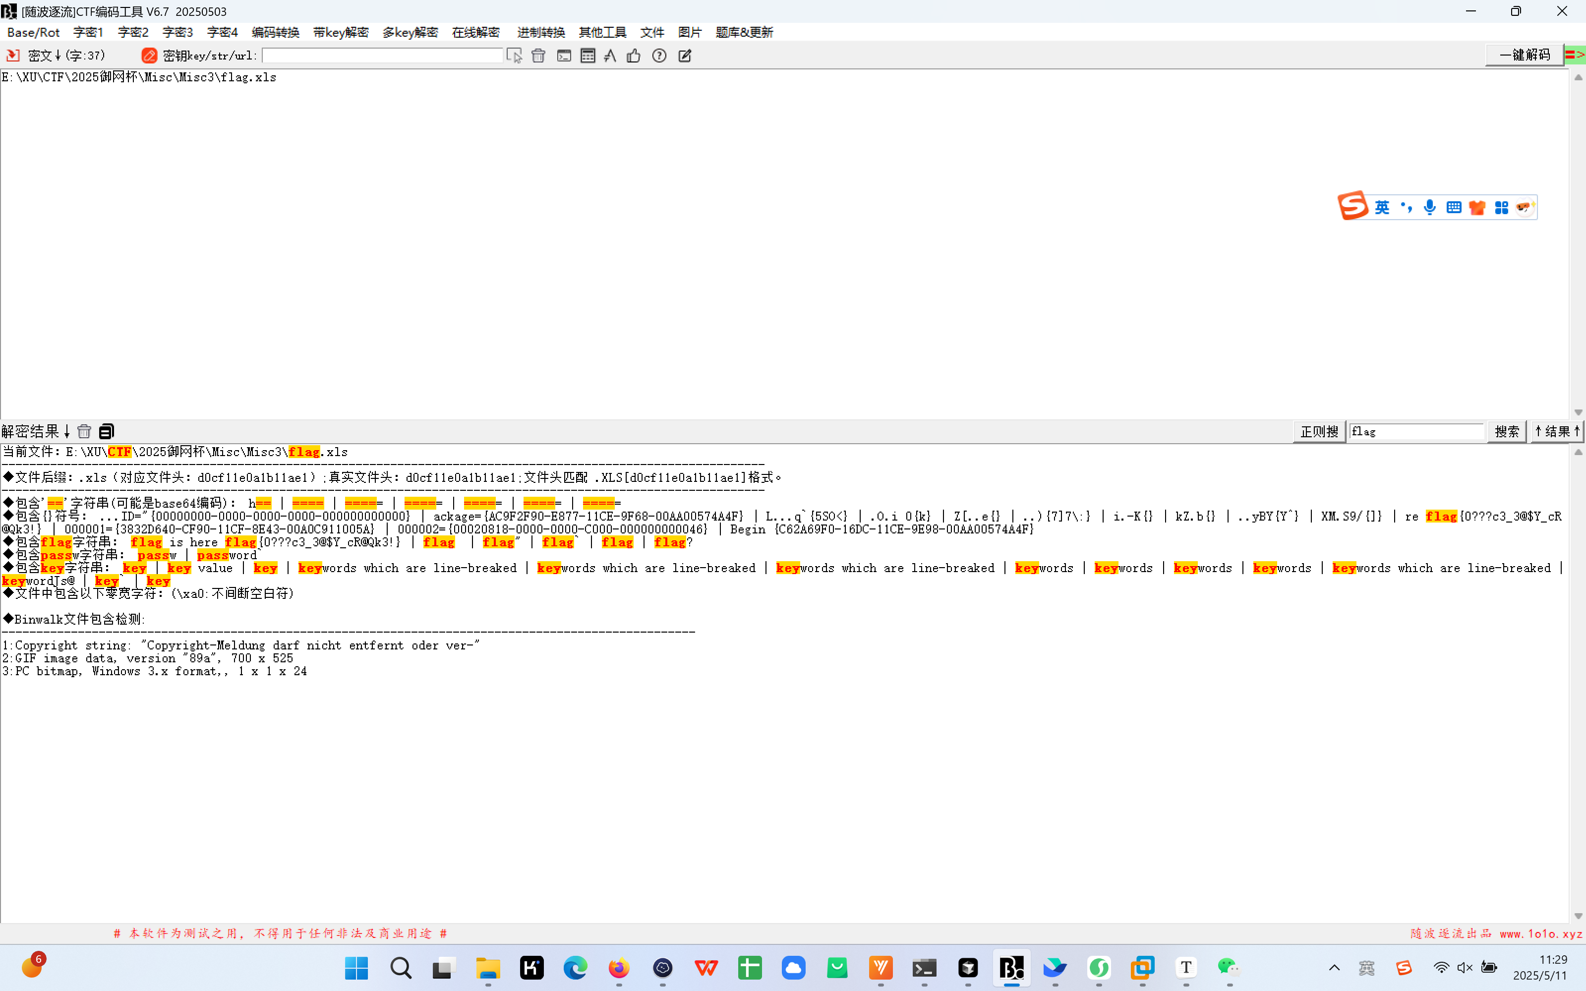The width and height of the screenshot is (1586, 991).
Task: Open Firefox from taskbar
Action: 619,968
